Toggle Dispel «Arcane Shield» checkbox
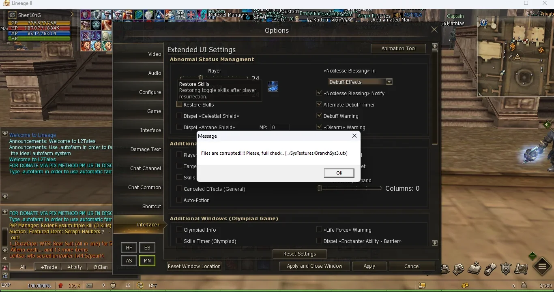The height and width of the screenshot is (292, 554). tap(179, 127)
